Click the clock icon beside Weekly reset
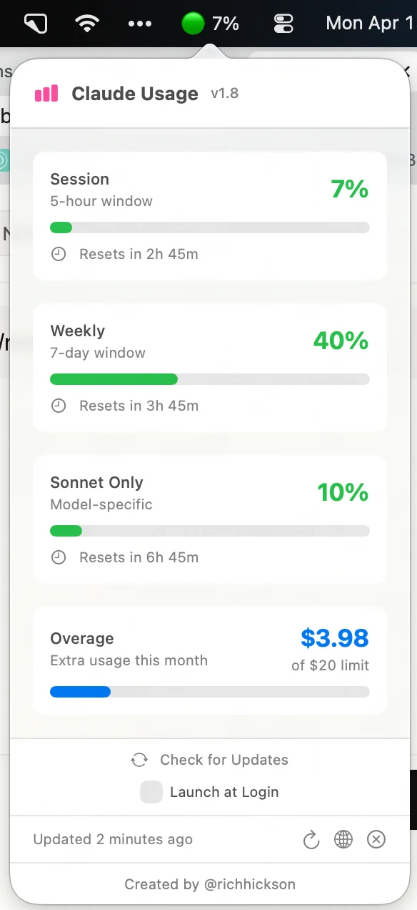This screenshot has width=417, height=910. click(59, 406)
